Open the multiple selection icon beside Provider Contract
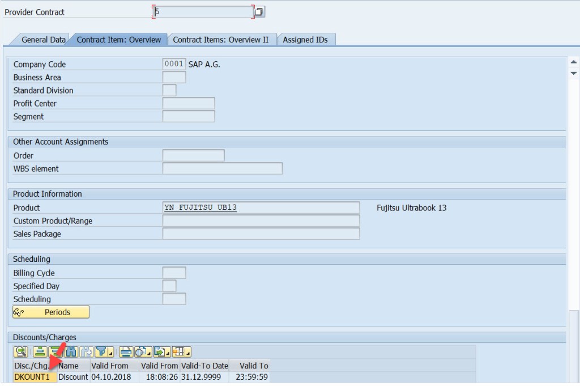The width and height of the screenshot is (580, 386). pyautogui.click(x=259, y=11)
